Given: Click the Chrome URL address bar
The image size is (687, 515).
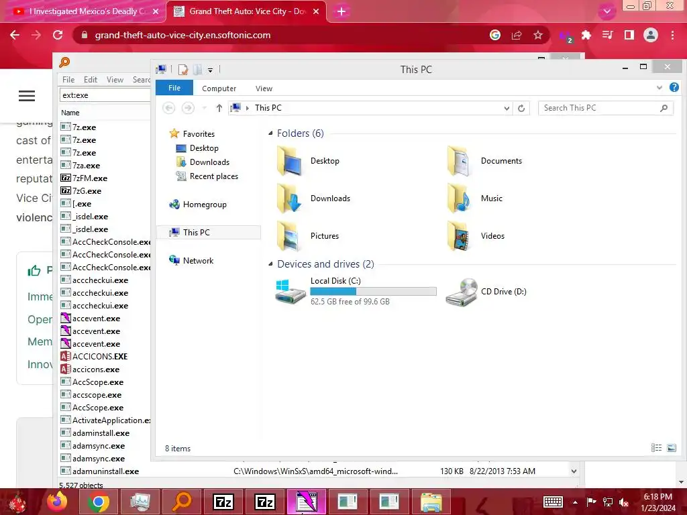Looking at the screenshot, I should point(280,35).
